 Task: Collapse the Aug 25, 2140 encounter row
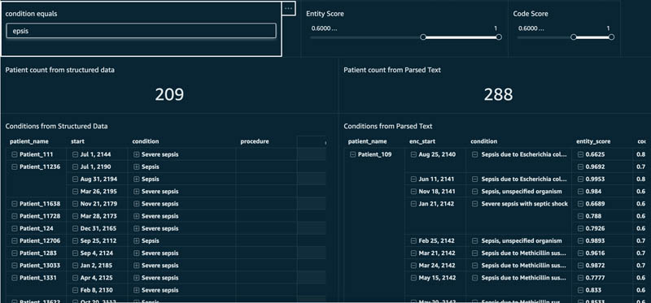[413, 154]
